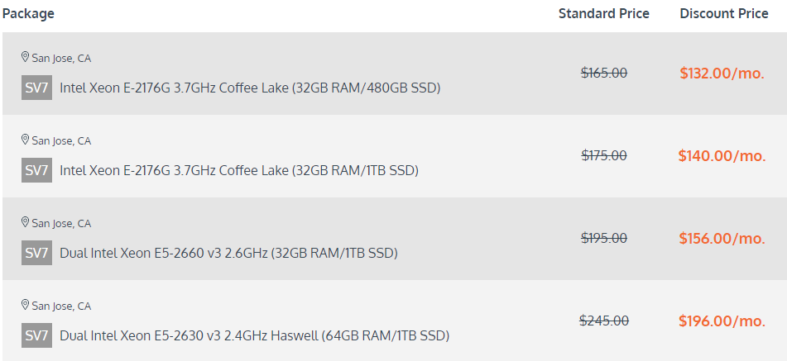Click the SV7 badge beside the 480GB SSD package

click(37, 88)
